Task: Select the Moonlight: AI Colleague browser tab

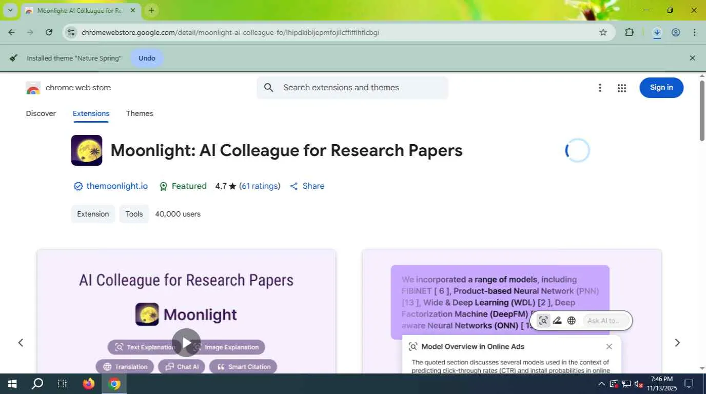Action: pos(80,10)
